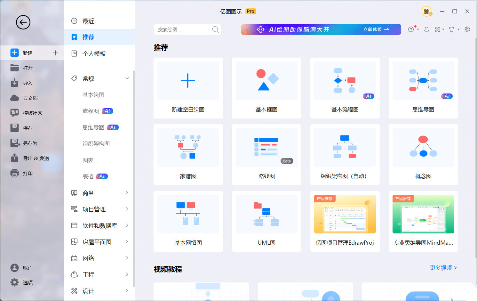Open 模板社区 template community icon
Screen dimensions: 477x301
[x=14, y=113]
